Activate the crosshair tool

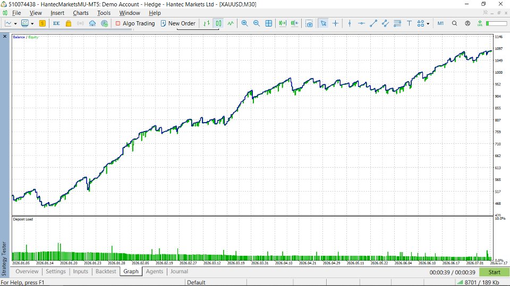[335, 23]
